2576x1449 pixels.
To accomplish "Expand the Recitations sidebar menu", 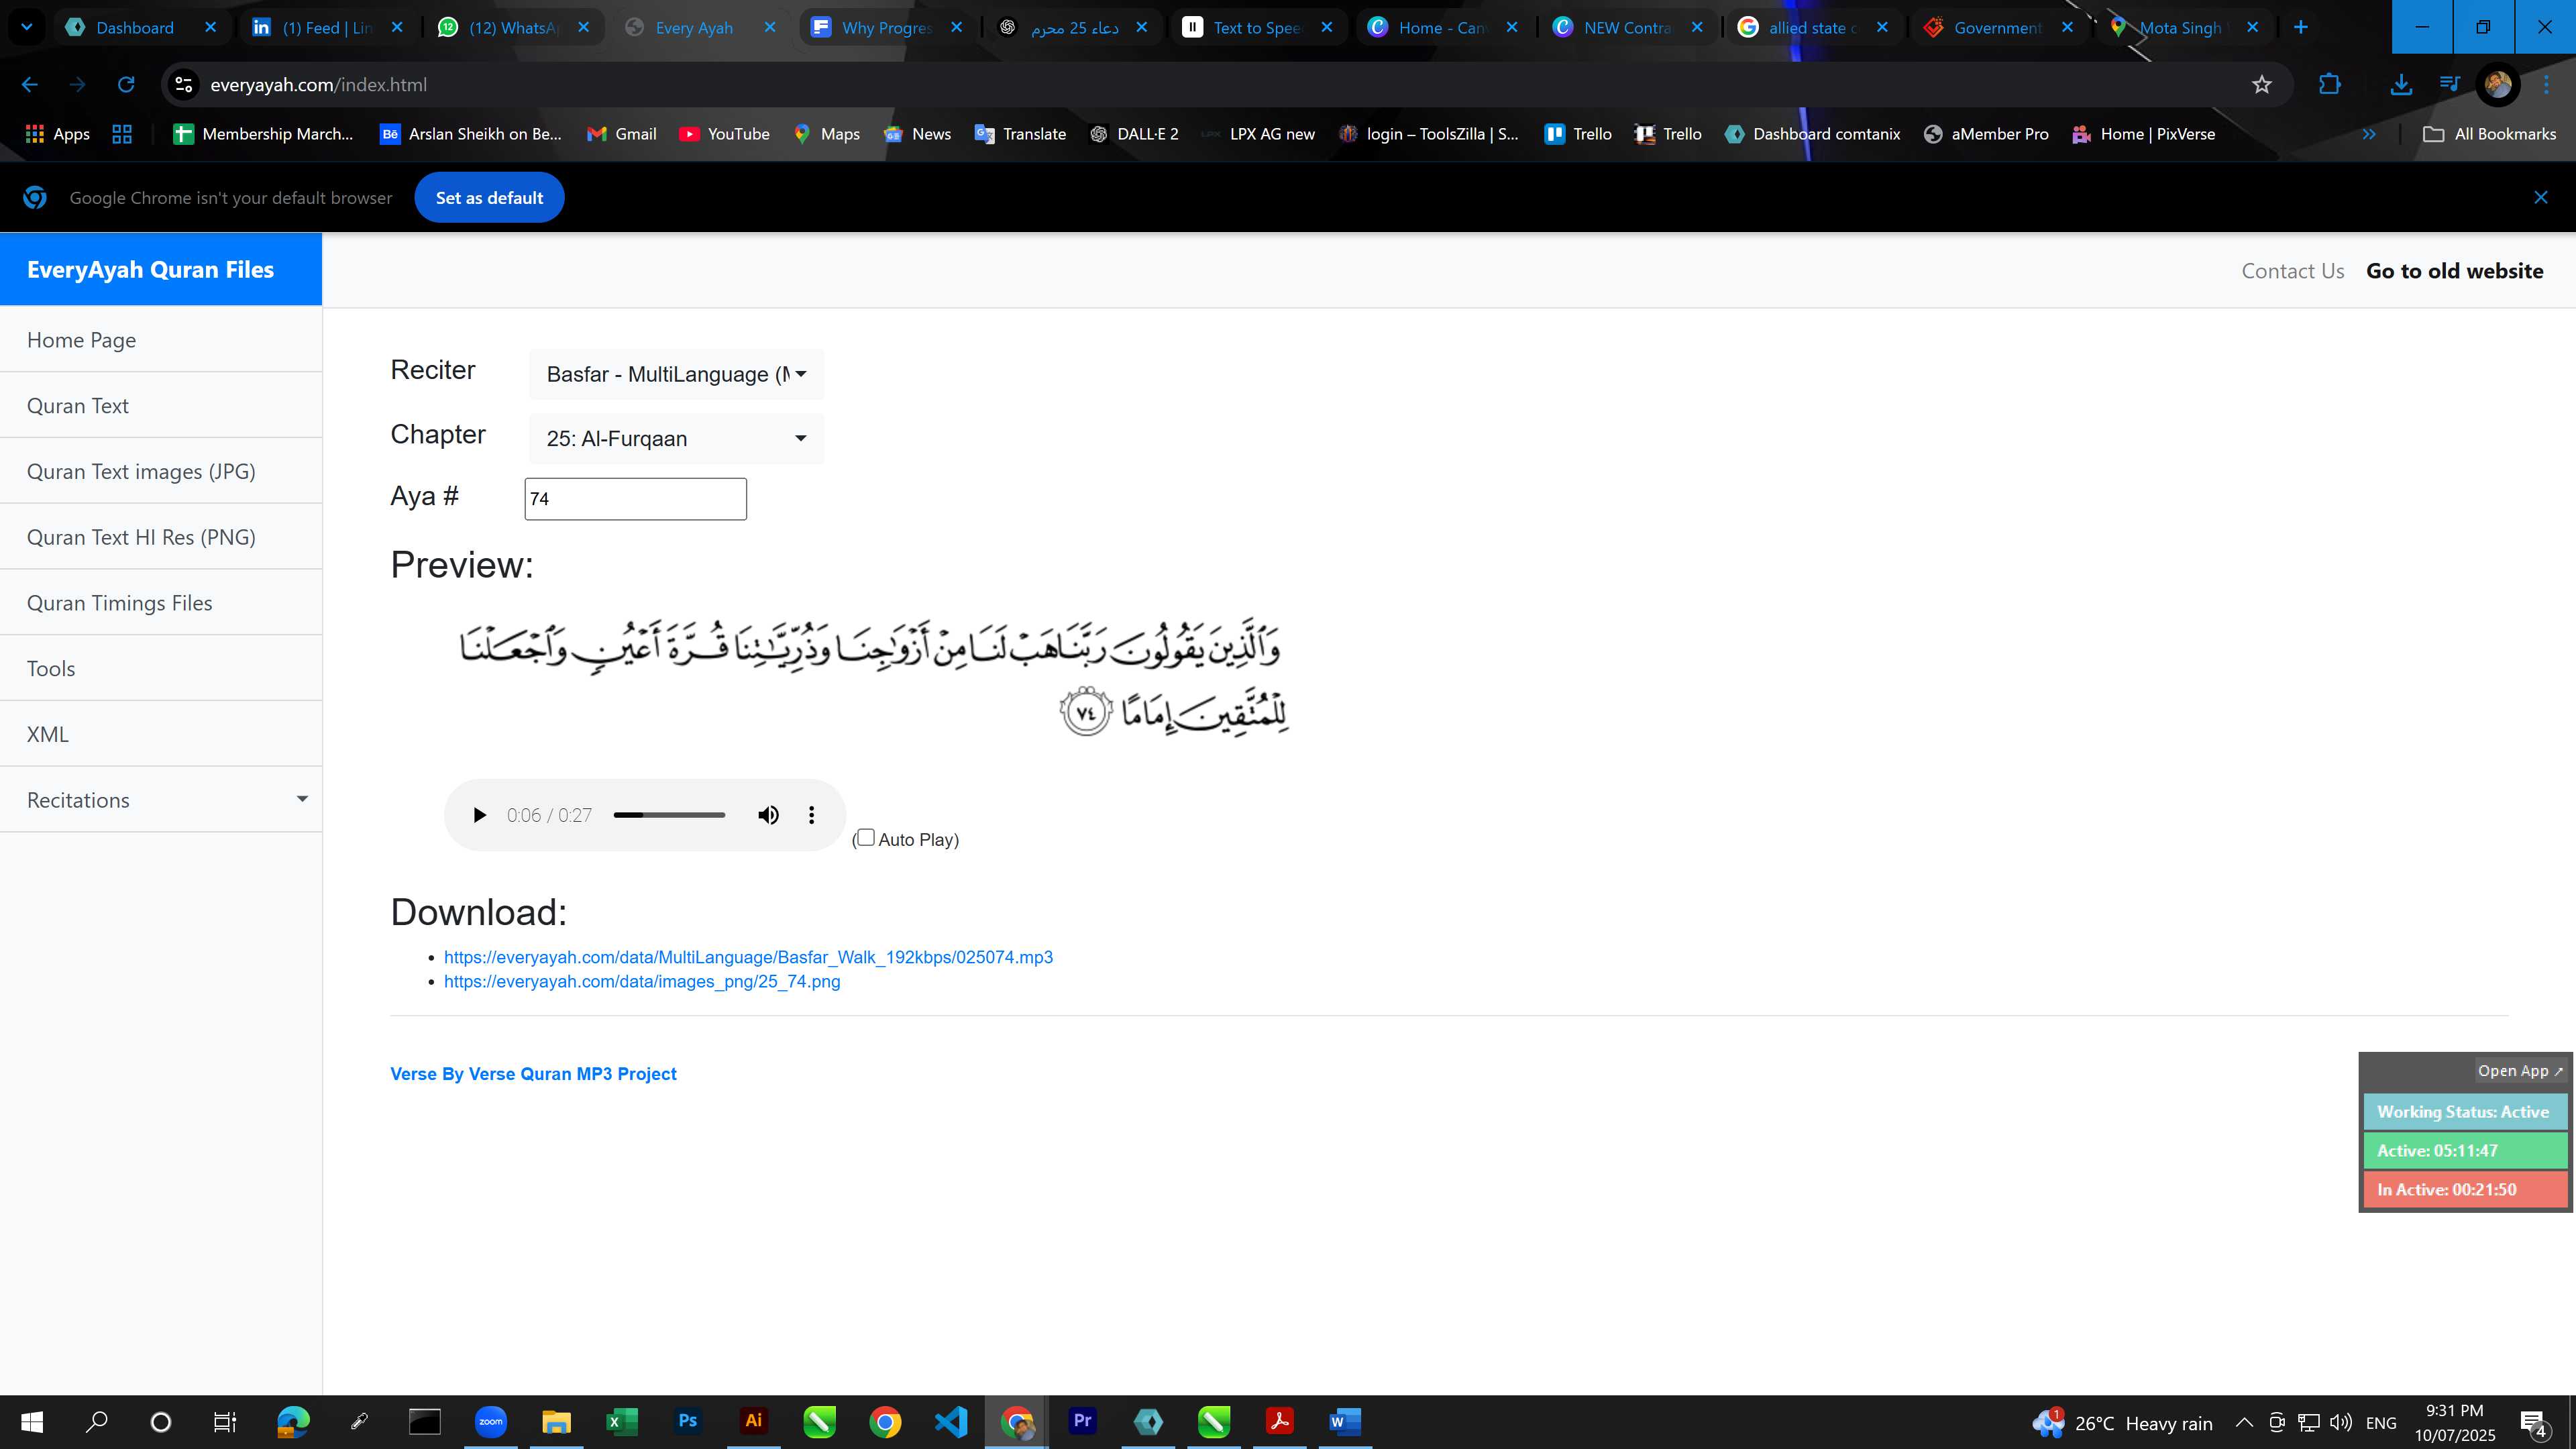I will (161, 800).
